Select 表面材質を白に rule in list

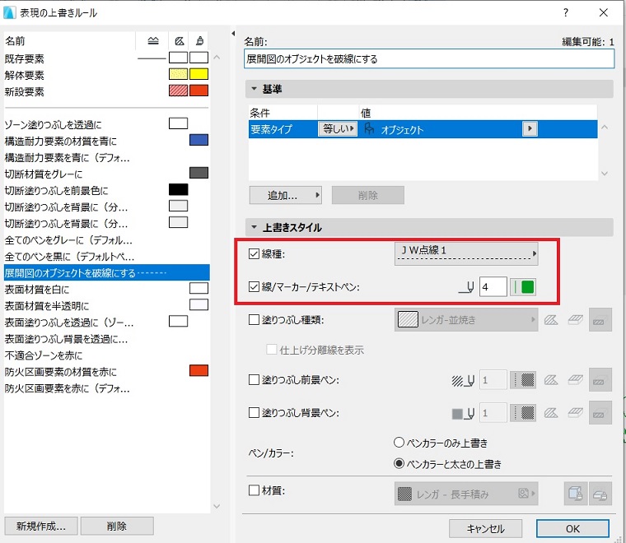[106, 289]
